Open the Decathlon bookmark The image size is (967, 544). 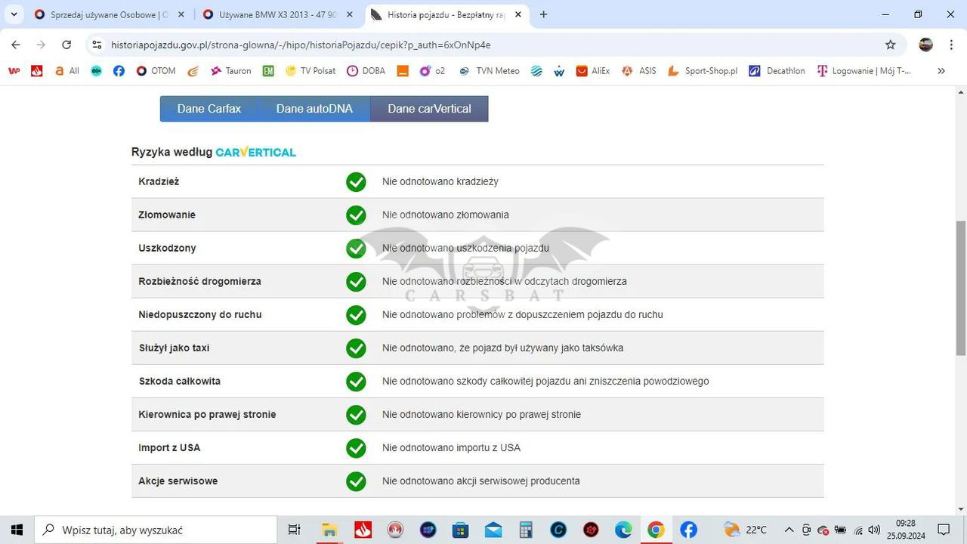tap(777, 71)
